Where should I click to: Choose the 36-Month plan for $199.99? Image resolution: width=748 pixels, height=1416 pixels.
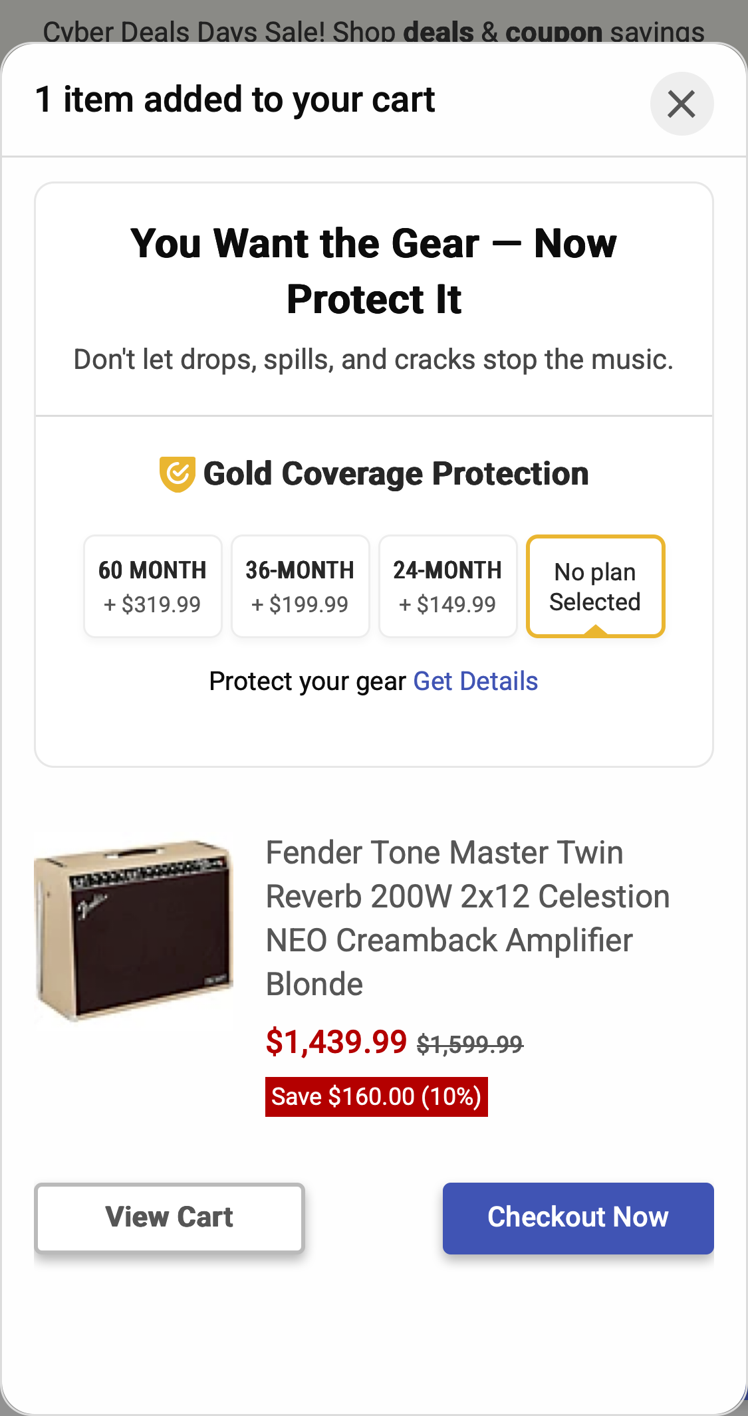(x=300, y=586)
